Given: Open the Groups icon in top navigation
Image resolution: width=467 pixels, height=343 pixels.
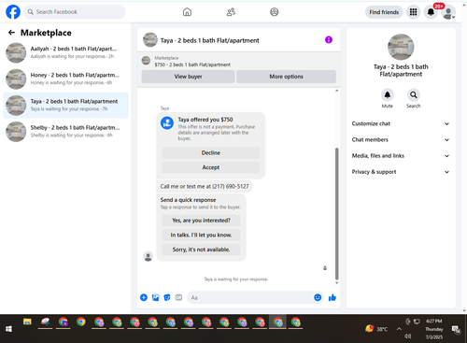Looking at the screenshot, I should coord(274,12).
